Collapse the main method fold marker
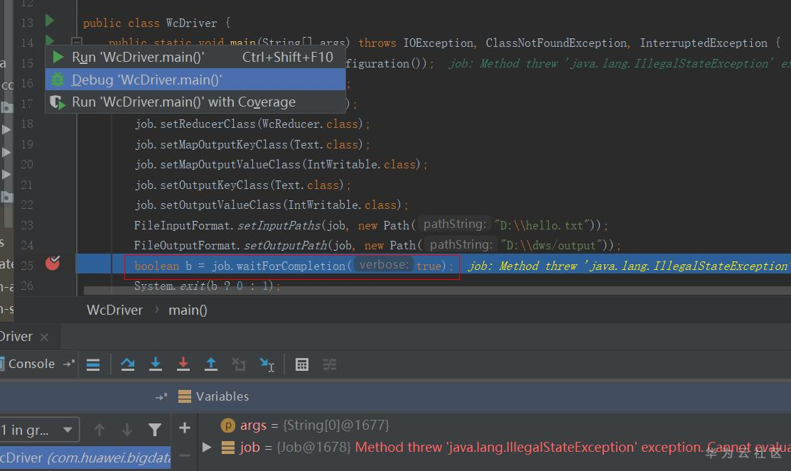 pyautogui.click(x=76, y=41)
